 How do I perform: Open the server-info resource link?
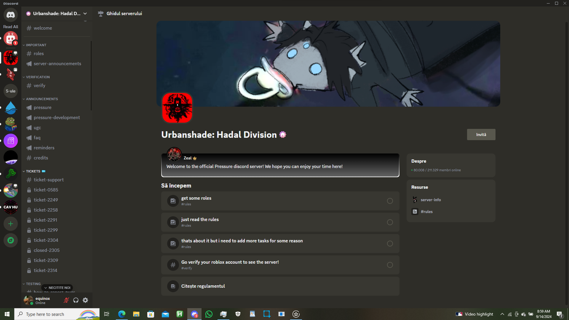[x=431, y=200]
